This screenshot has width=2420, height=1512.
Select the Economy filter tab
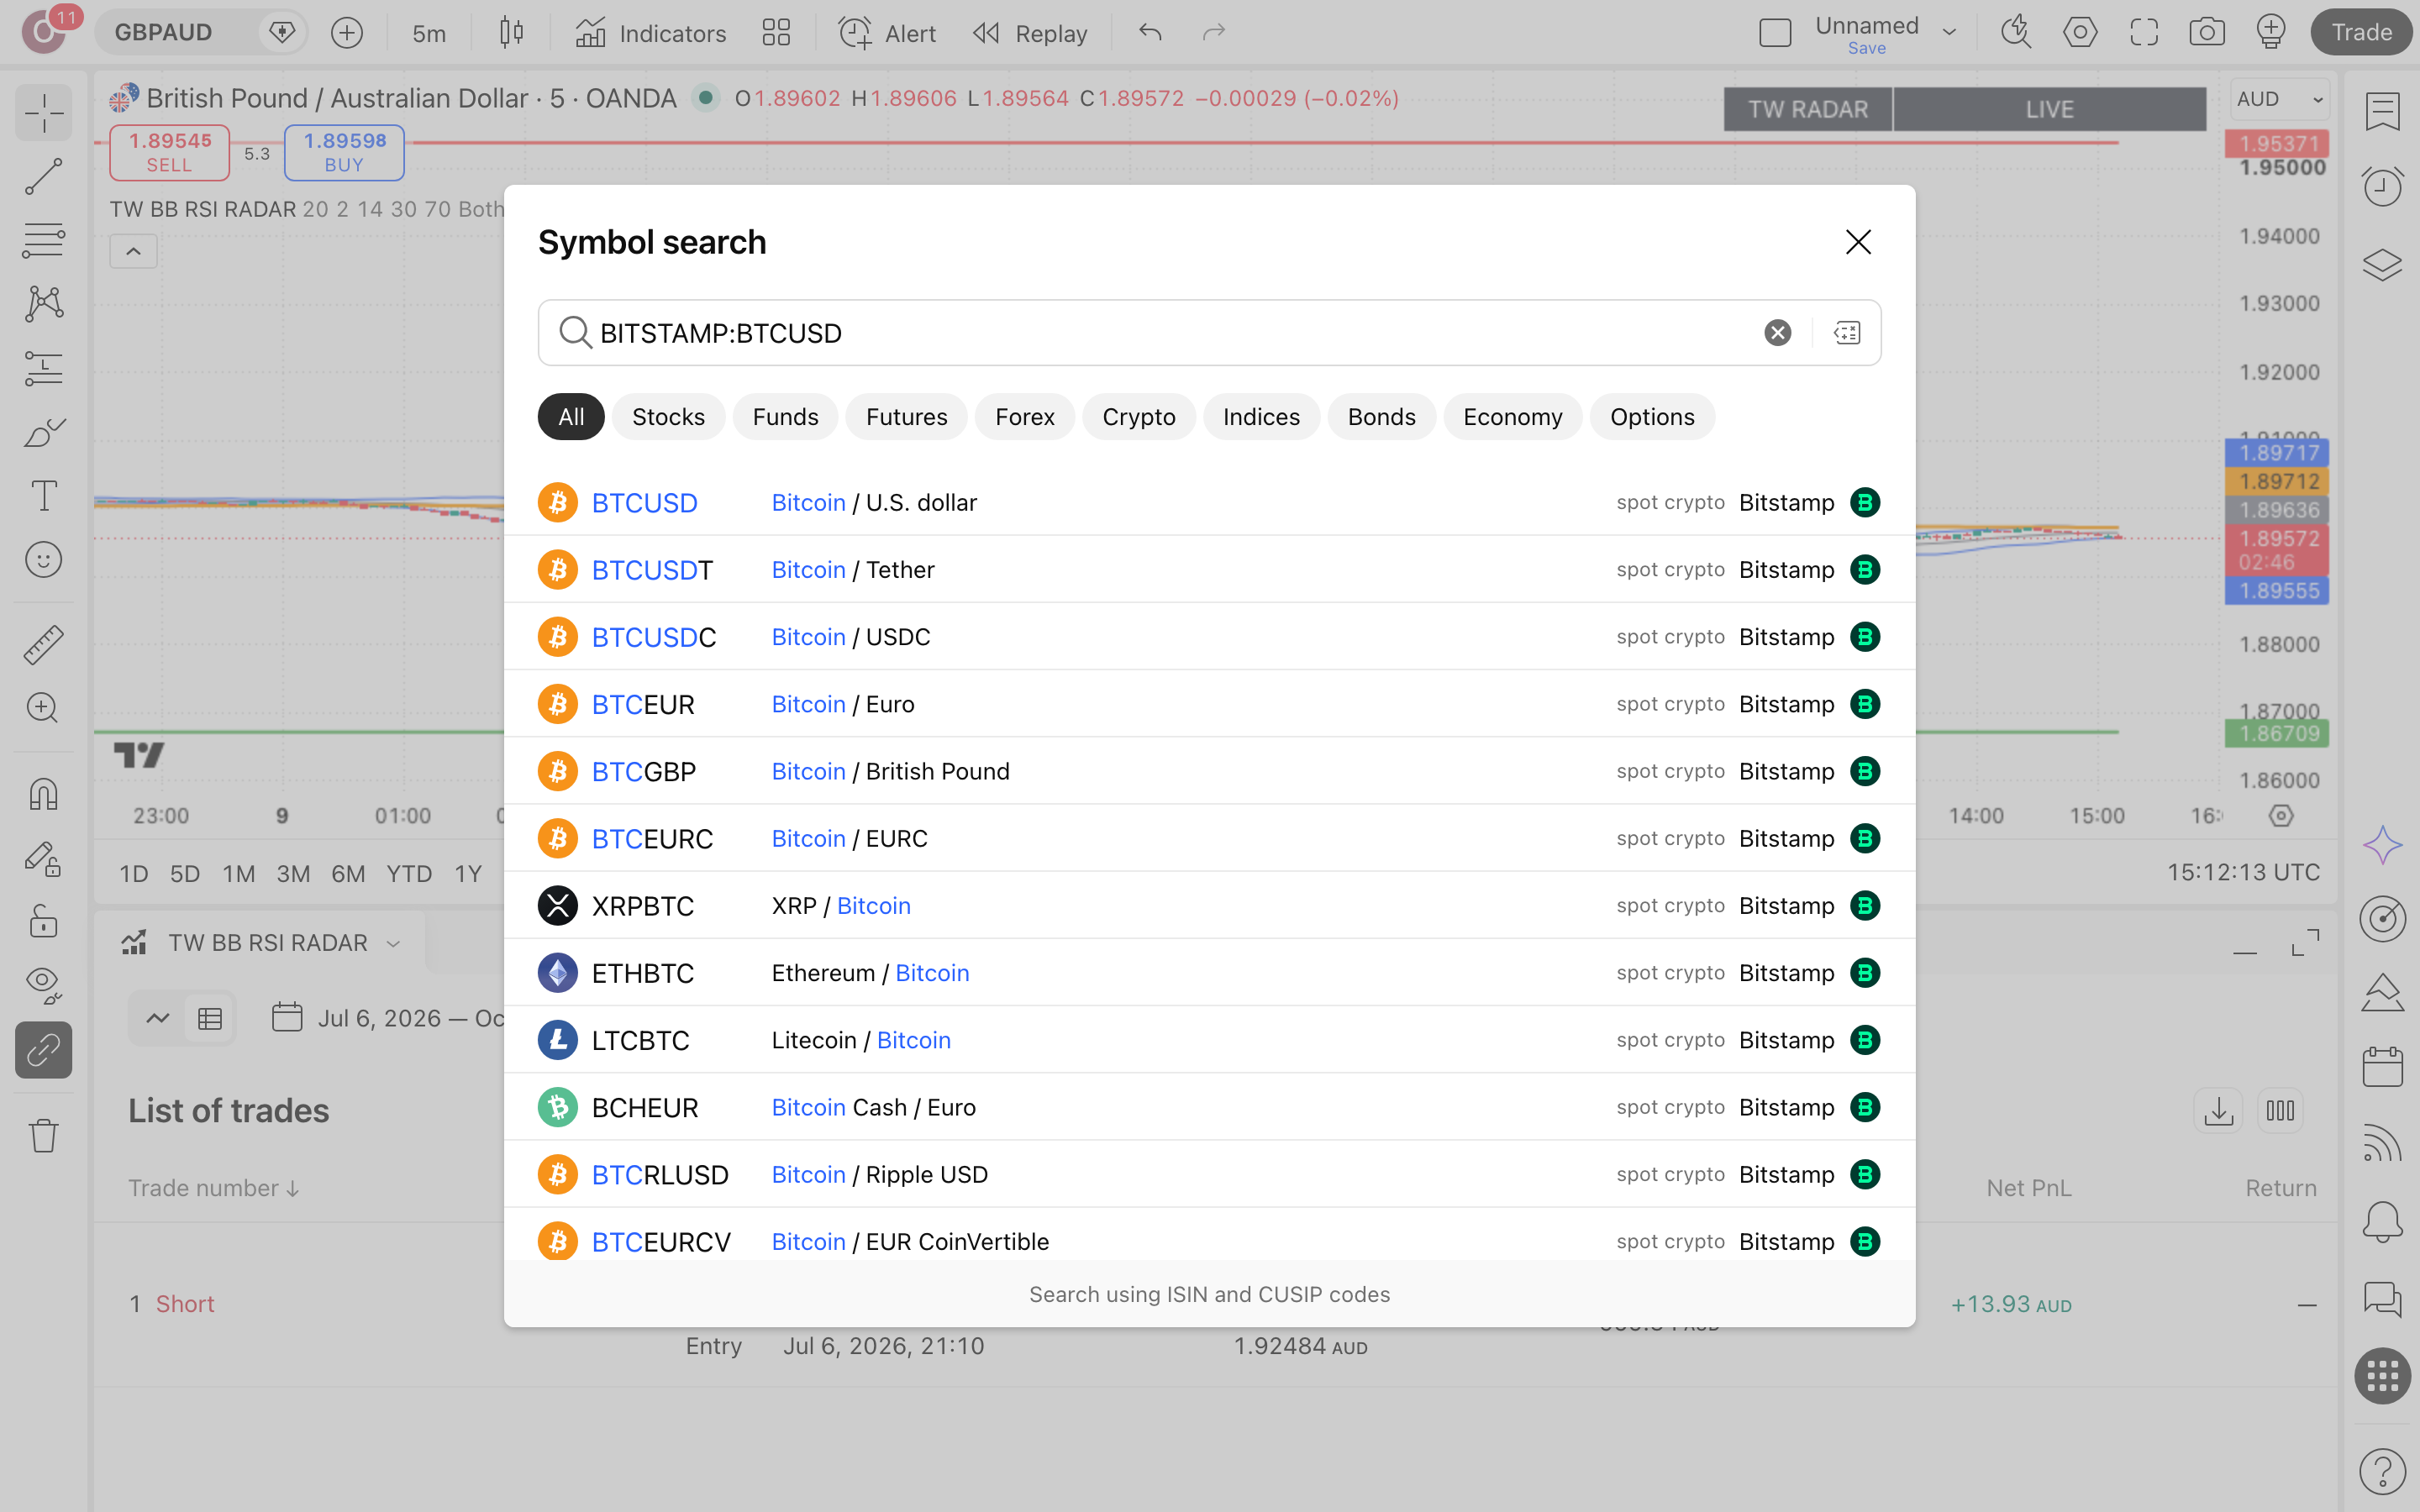click(1512, 417)
